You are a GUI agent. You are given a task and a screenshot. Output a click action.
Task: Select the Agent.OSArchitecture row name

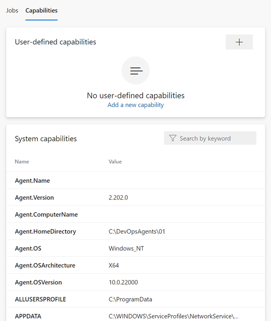(45, 265)
